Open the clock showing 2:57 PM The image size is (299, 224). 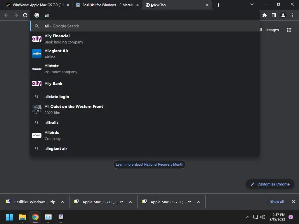[277, 217]
